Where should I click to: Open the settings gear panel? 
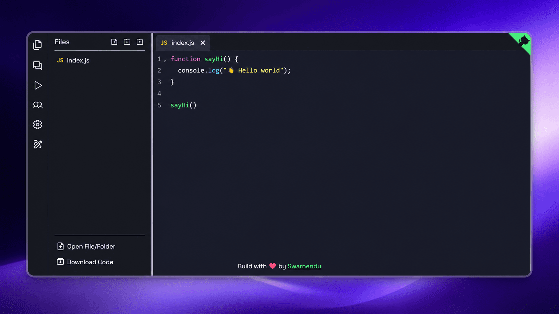click(x=37, y=124)
